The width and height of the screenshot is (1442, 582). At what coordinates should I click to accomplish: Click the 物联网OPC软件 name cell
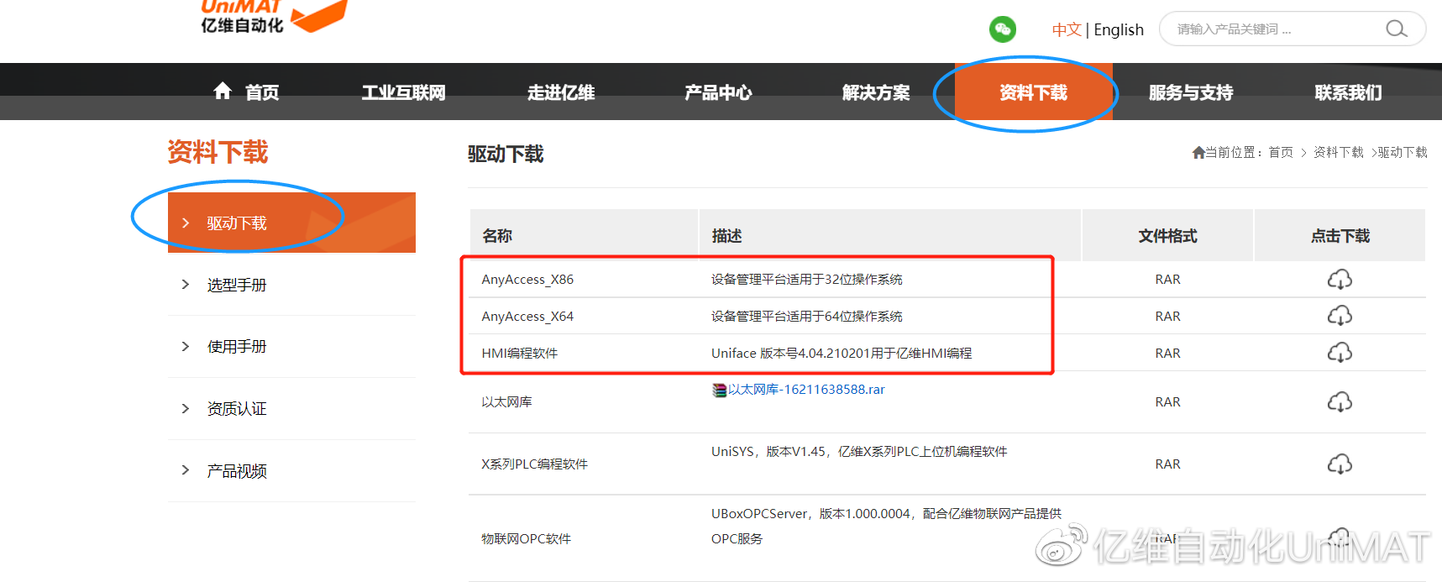[526, 539]
